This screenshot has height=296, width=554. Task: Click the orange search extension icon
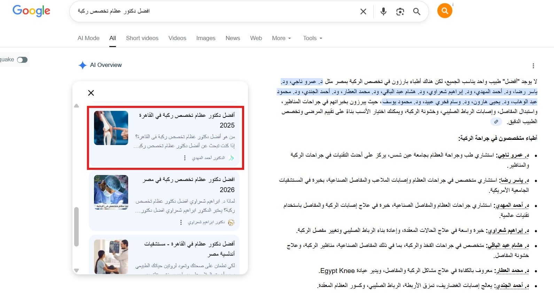point(445,11)
